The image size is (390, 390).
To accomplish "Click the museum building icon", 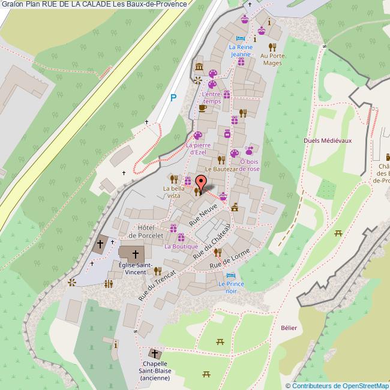I will click(x=199, y=65).
